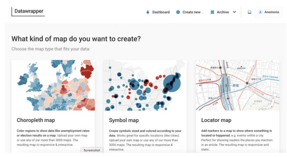Select the Locator map preview image

[x=237, y=85]
